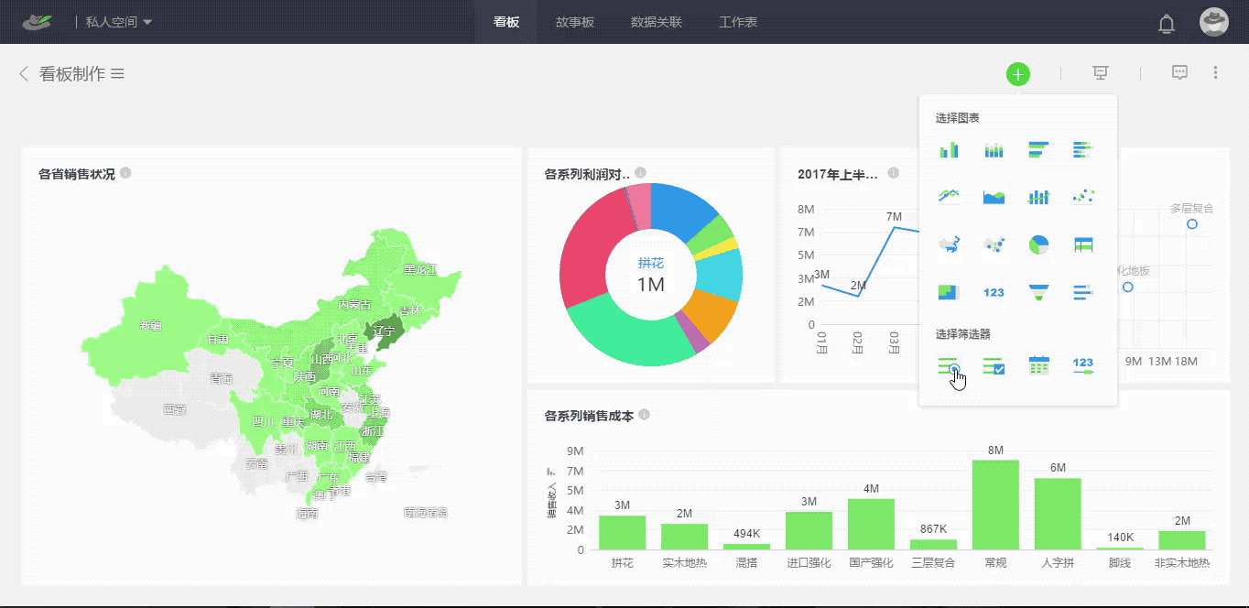Choose the stacked horizontal bar chart type
This screenshot has height=608, width=1249.
(1082, 149)
